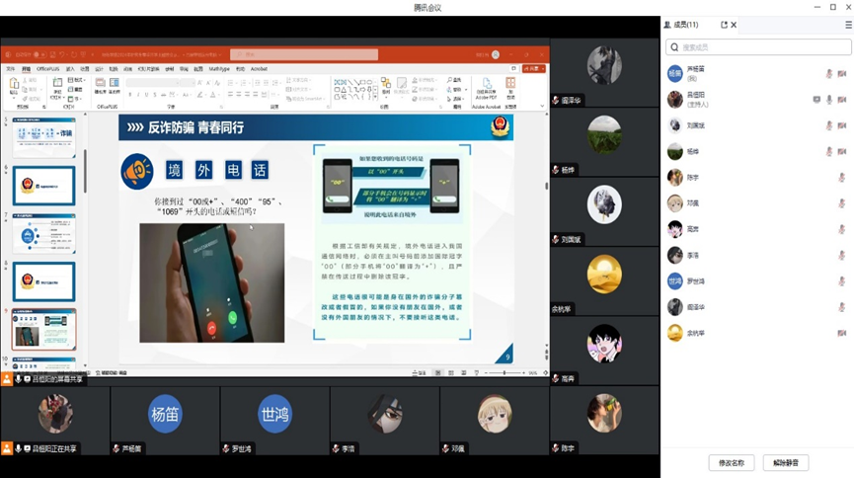Open the Acrobat ribbon tab

259,69
